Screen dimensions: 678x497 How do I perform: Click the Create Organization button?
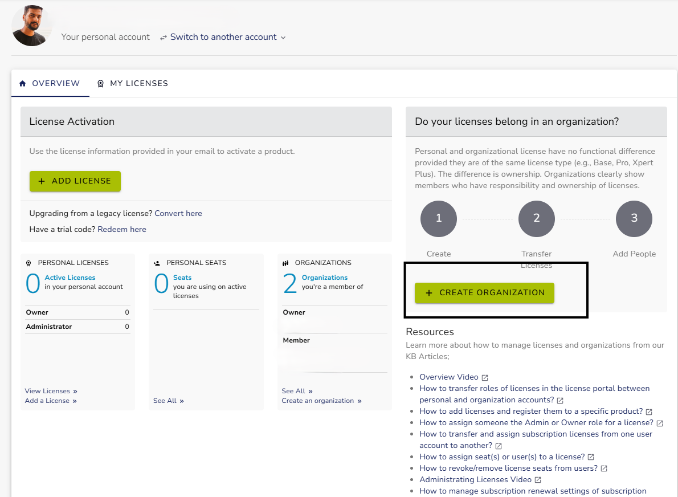pos(484,293)
